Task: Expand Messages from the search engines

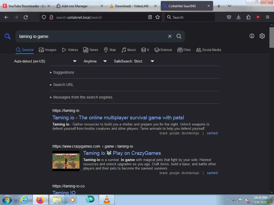Action: pyautogui.click(x=81, y=97)
